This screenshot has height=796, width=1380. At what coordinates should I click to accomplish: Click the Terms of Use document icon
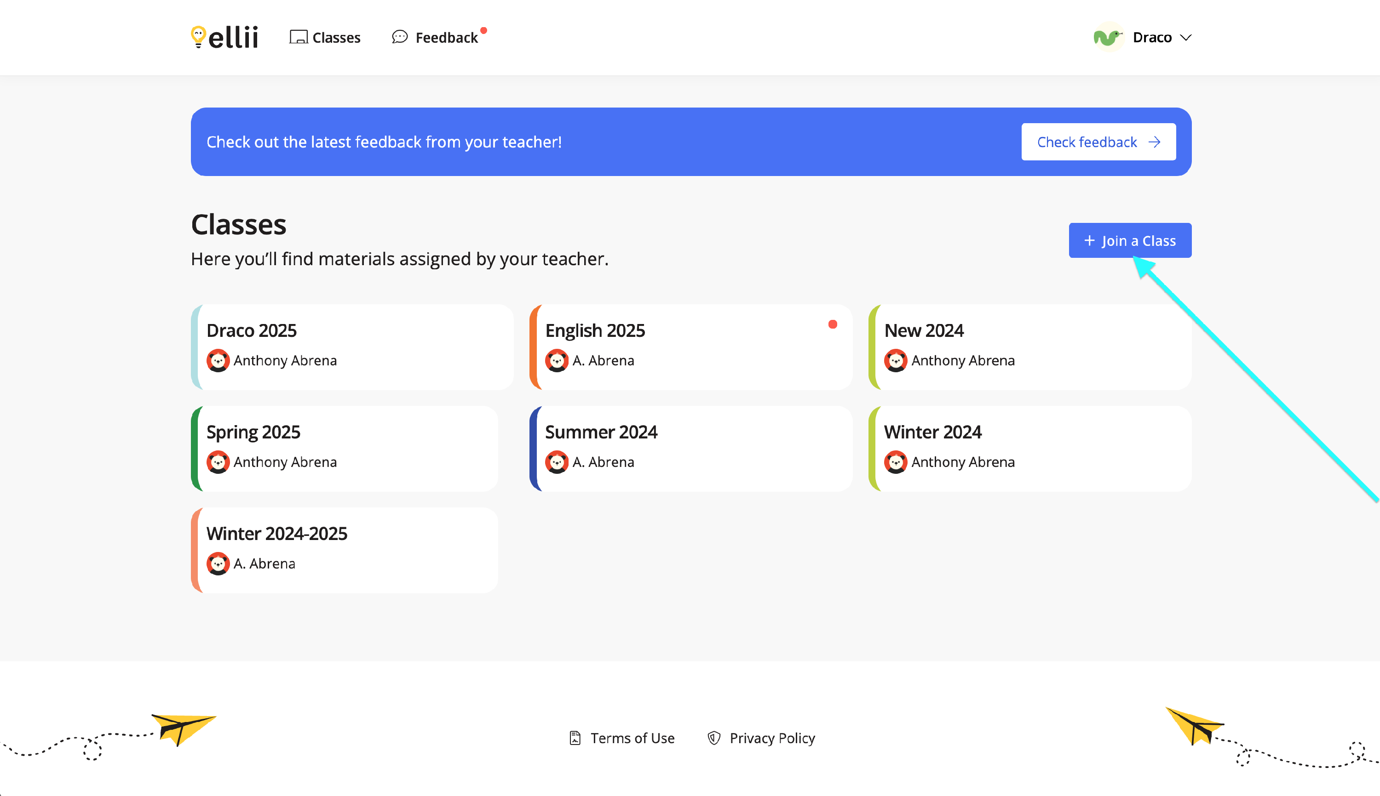[575, 738]
